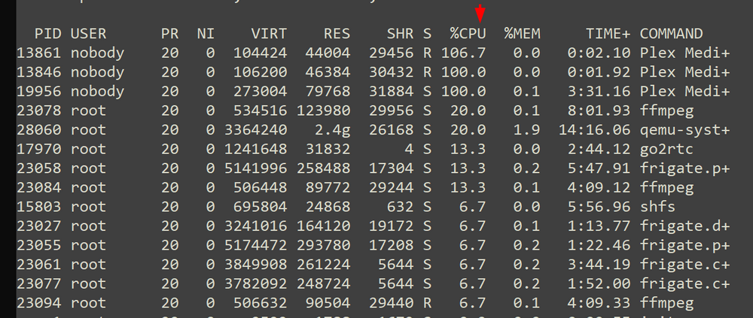This screenshot has width=753, height=318.
Task: Click the %MEM column header
Action: [522, 34]
